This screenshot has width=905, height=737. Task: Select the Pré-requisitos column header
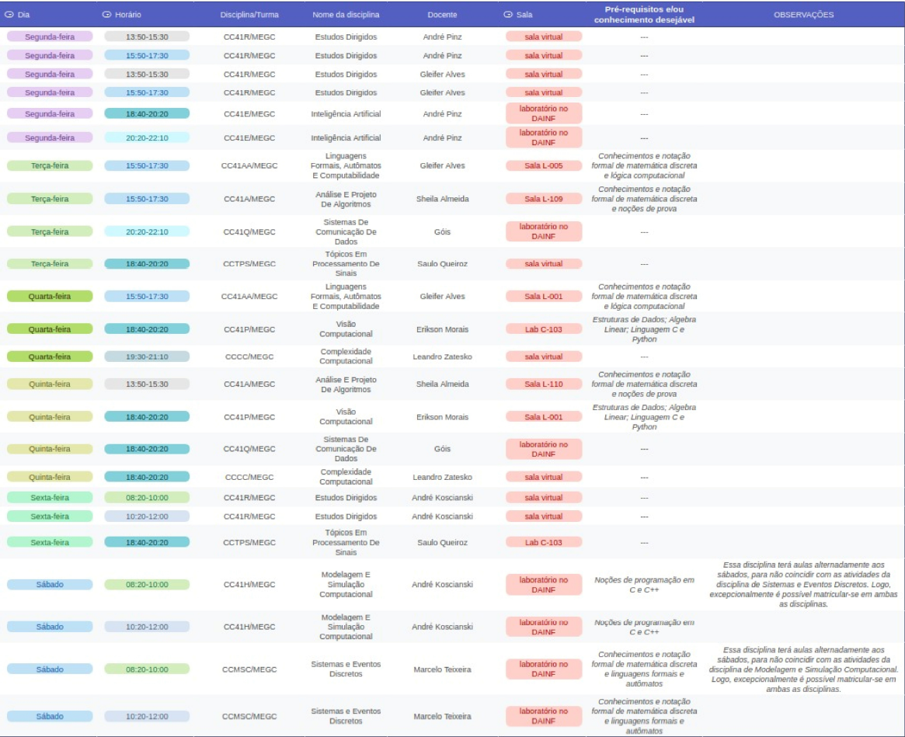(644, 15)
